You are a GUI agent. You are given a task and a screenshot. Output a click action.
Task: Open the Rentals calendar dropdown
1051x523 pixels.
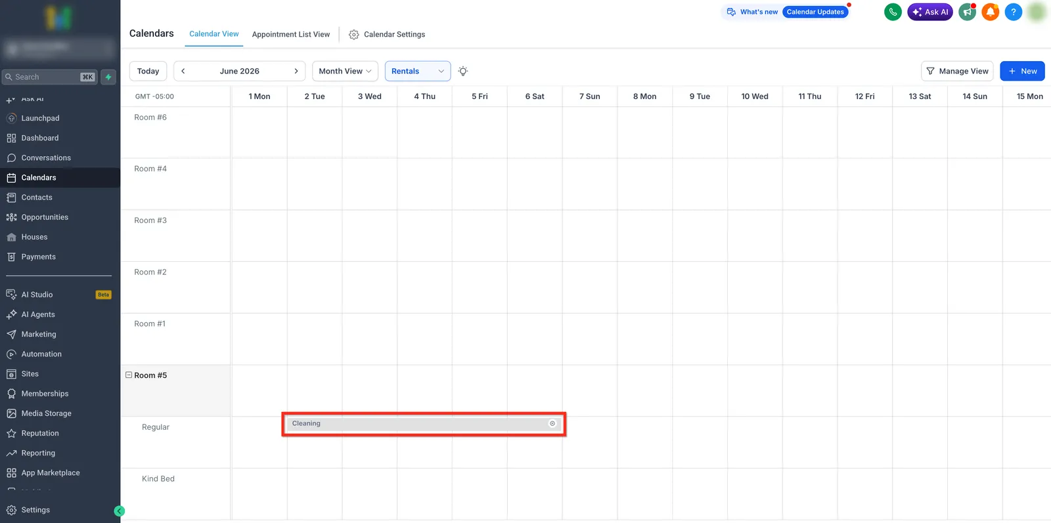click(418, 71)
